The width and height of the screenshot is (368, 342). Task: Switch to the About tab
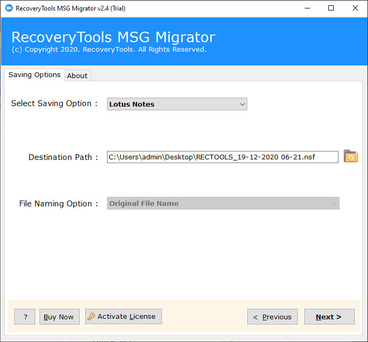click(77, 75)
